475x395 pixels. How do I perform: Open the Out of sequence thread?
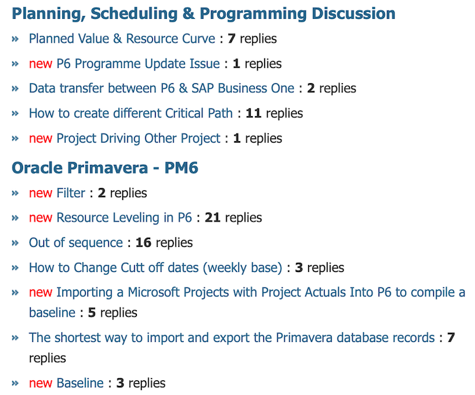[75, 243]
